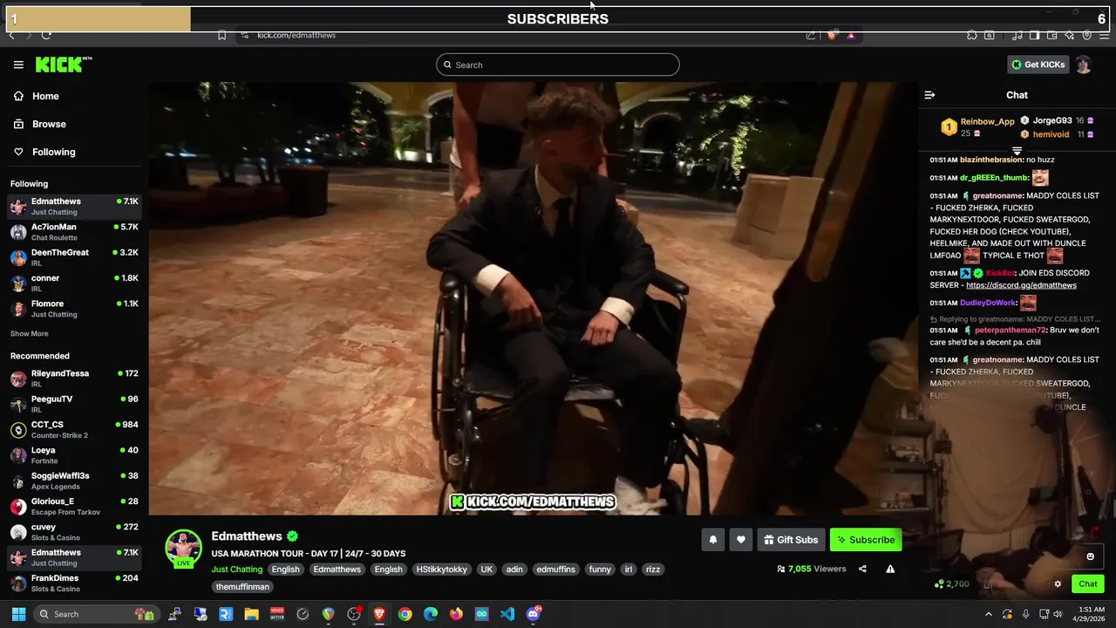This screenshot has width=1116, height=628.
Task: Open the Kick hamburger menu
Action: pos(18,65)
